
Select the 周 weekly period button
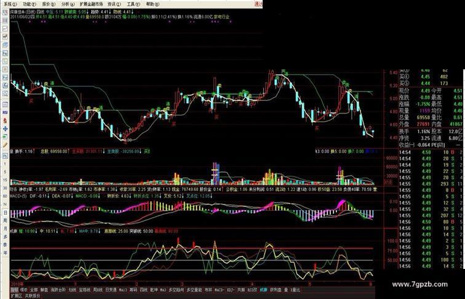click(5, 220)
